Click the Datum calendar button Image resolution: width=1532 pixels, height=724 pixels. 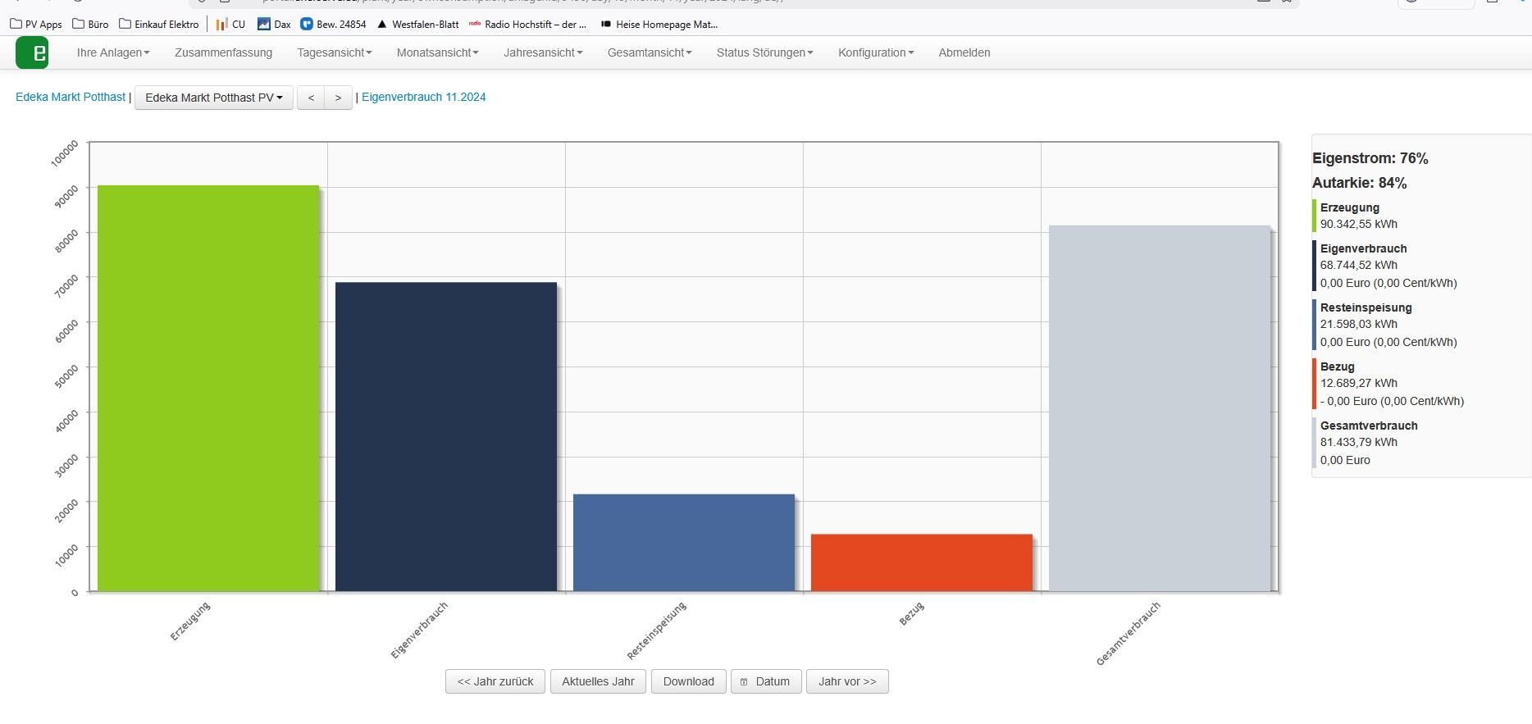click(765, 681)
